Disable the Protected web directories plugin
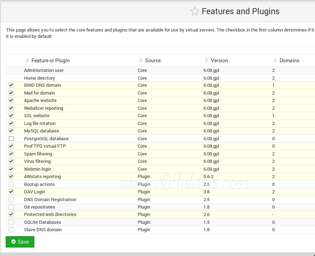315x256 pixels. 11,214
